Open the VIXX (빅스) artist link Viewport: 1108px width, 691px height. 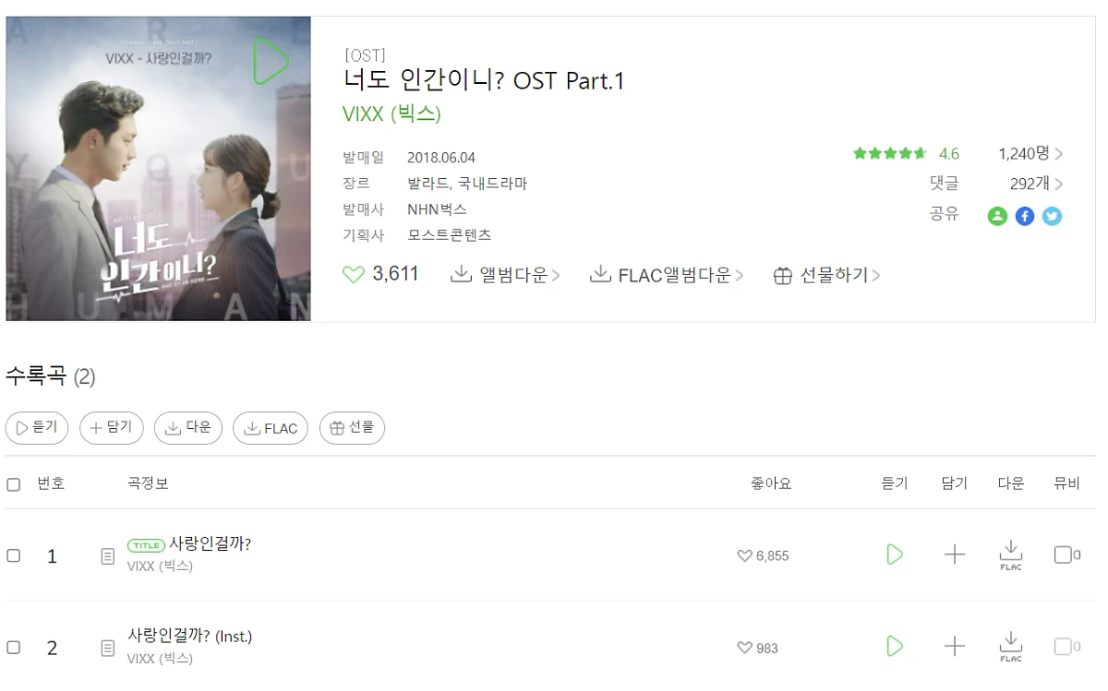[391, 114]
